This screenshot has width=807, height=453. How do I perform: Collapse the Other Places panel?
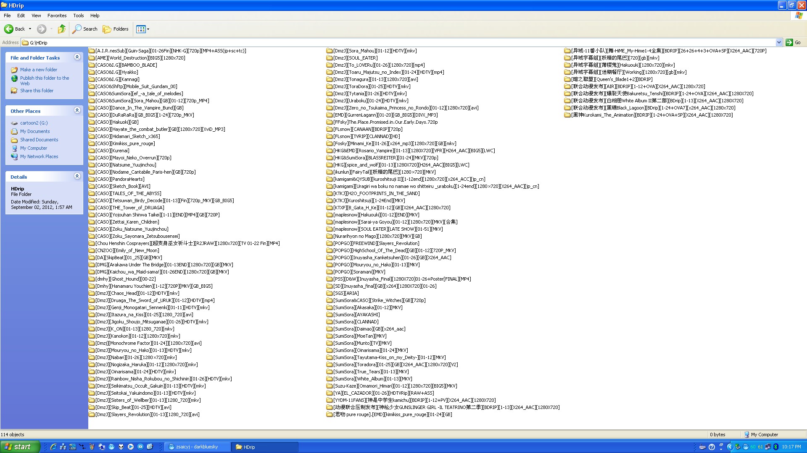coord(77,110)
